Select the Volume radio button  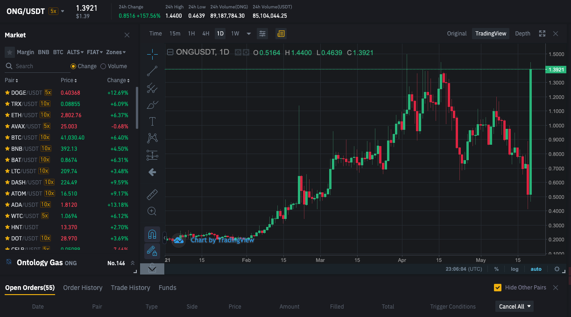[x=103, y=66]
